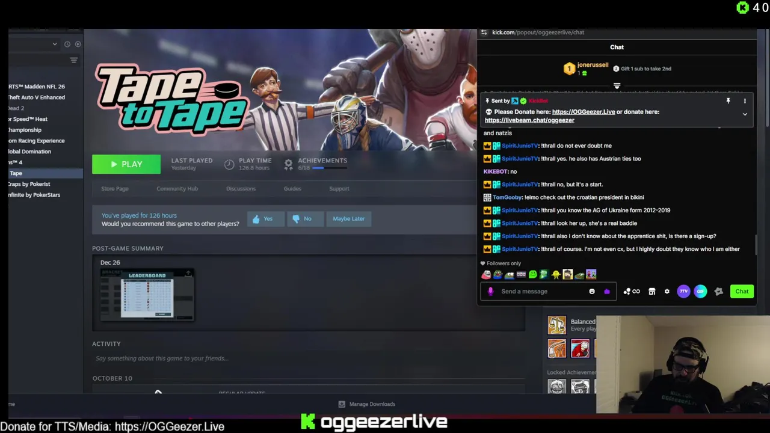Click the kick.com popout chat URL
This screenshot has height=433, width=770.
(538, 32)
